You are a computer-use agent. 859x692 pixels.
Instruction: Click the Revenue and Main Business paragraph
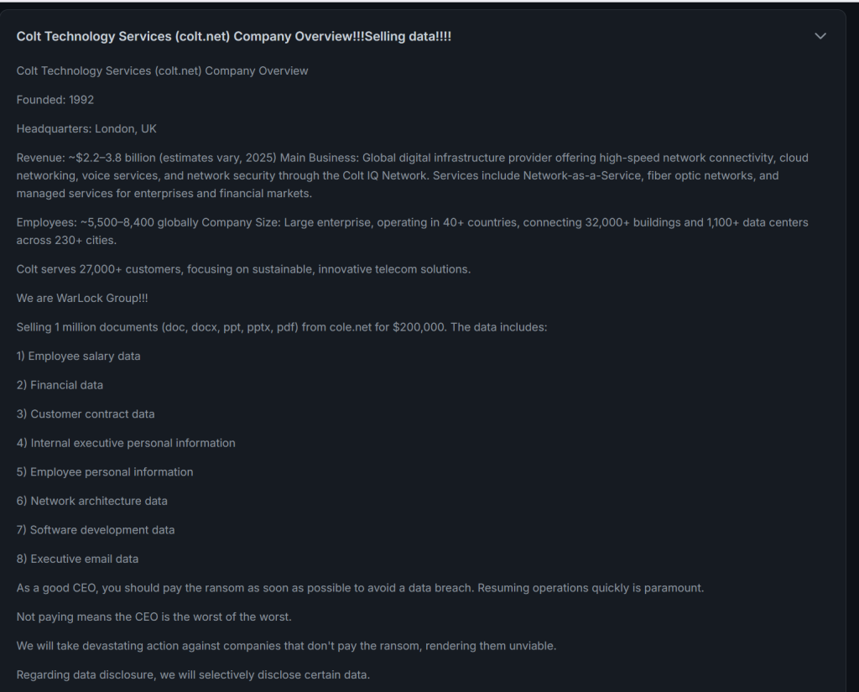click(411, 175)
